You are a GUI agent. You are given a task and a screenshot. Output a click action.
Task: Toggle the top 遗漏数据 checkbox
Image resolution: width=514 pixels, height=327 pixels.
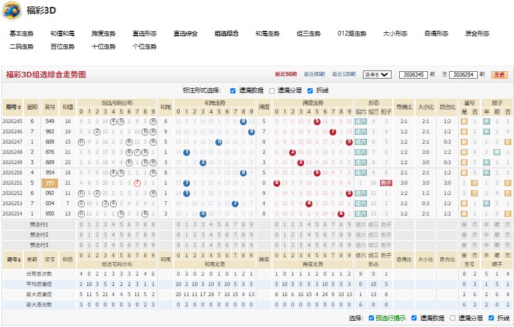pos(233,90)
